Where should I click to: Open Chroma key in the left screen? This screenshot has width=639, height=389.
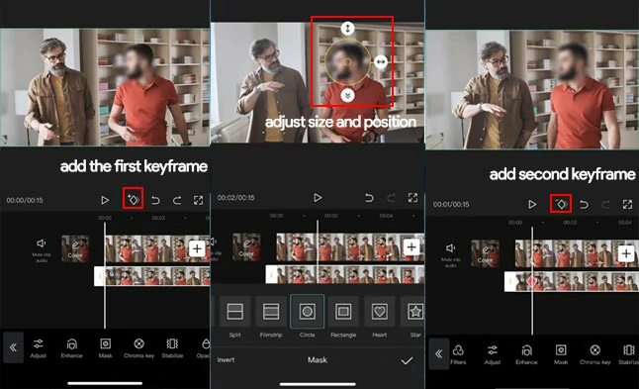138,348
